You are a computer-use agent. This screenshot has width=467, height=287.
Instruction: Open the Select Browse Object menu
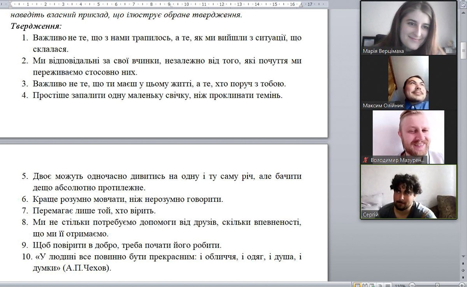point(463,270)
